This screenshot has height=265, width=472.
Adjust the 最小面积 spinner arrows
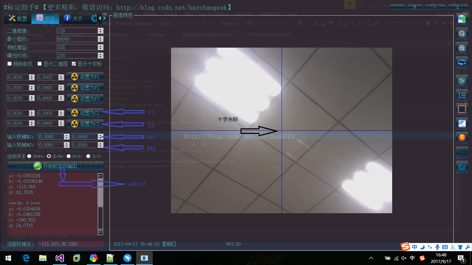101,39
